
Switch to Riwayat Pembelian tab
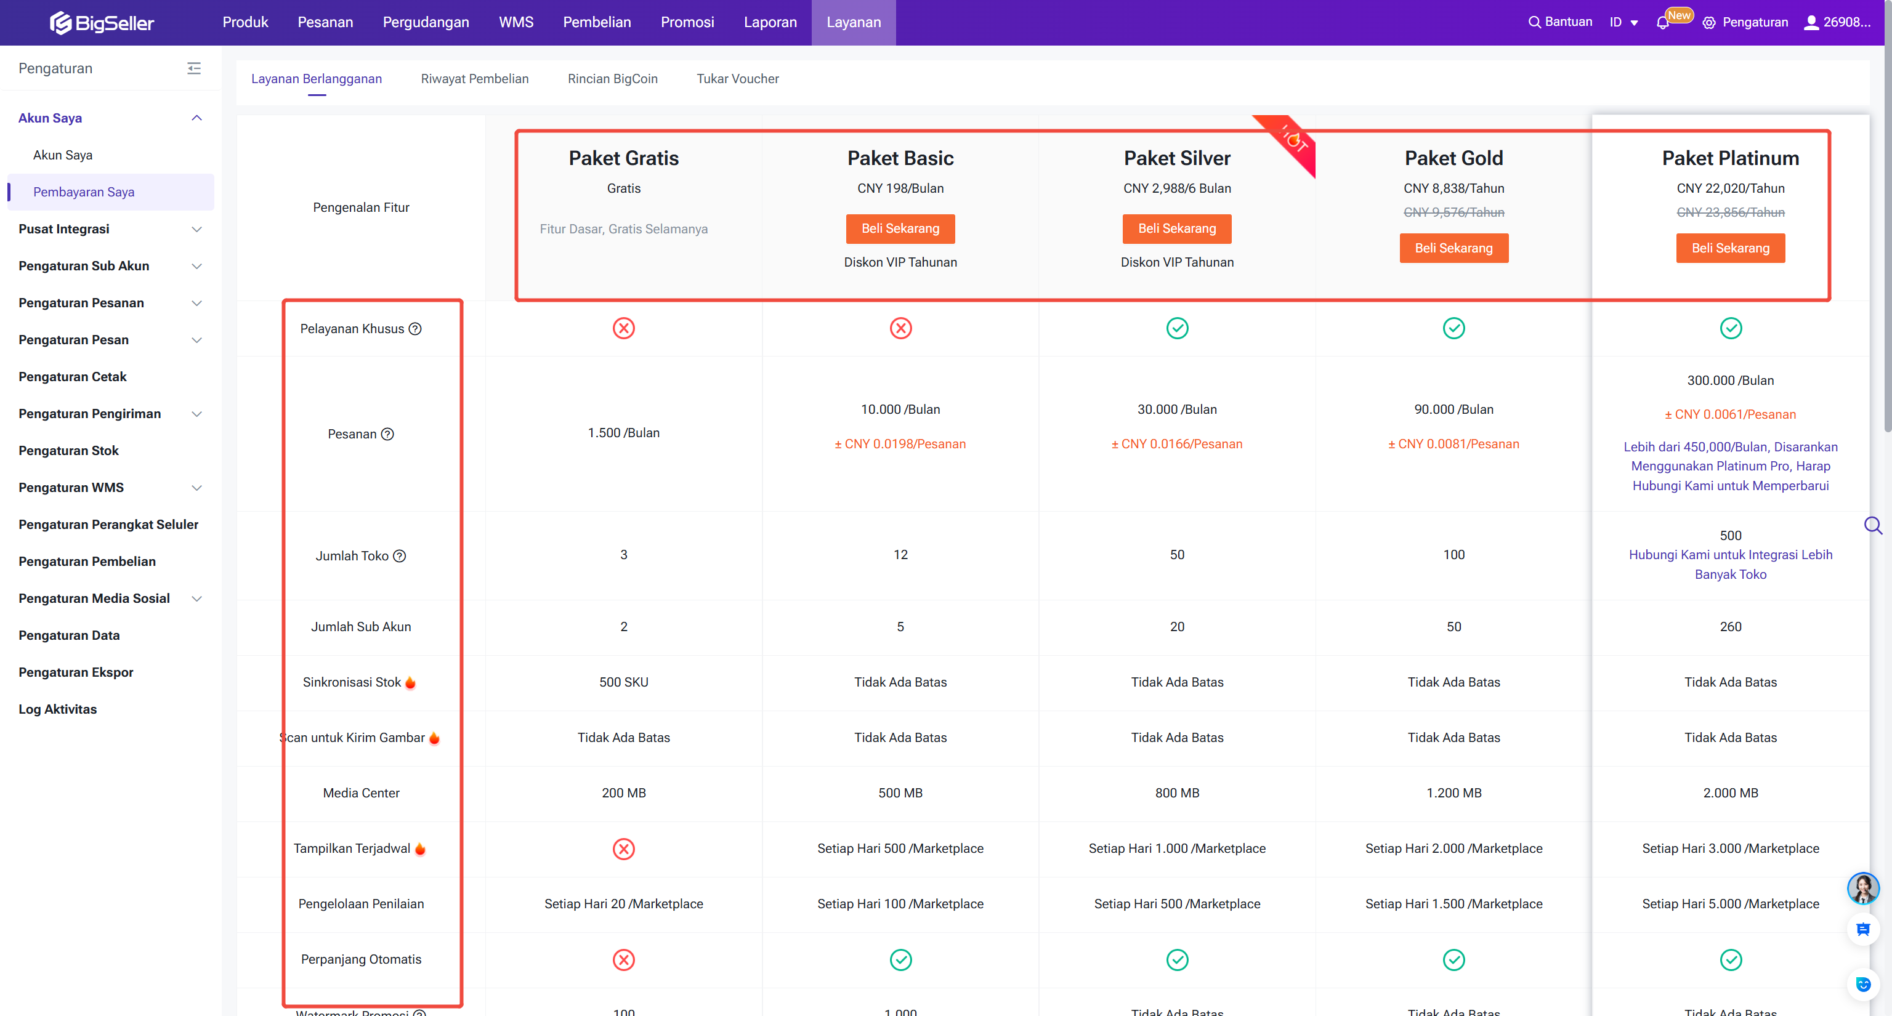tap(474, 79)
